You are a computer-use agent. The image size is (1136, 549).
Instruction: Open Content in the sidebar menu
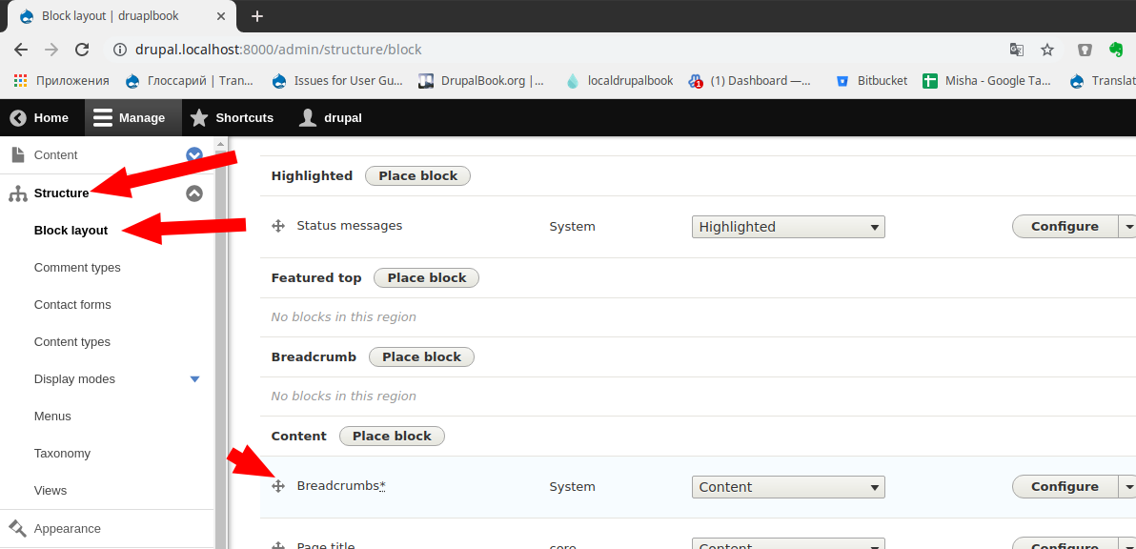click(x=56, y=155)
